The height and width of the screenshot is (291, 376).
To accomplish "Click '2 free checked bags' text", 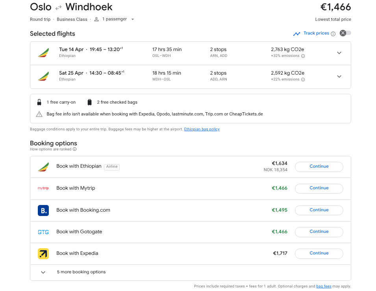I will click(117, 102).
